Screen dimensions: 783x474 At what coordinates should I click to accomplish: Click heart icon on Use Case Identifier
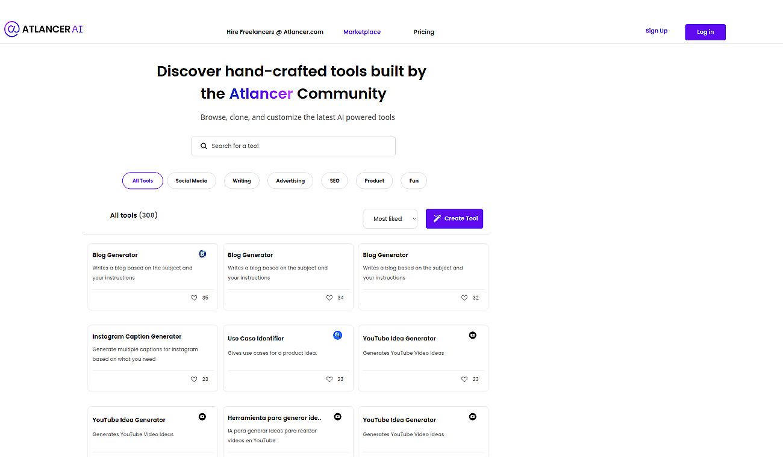click(329, 379)
